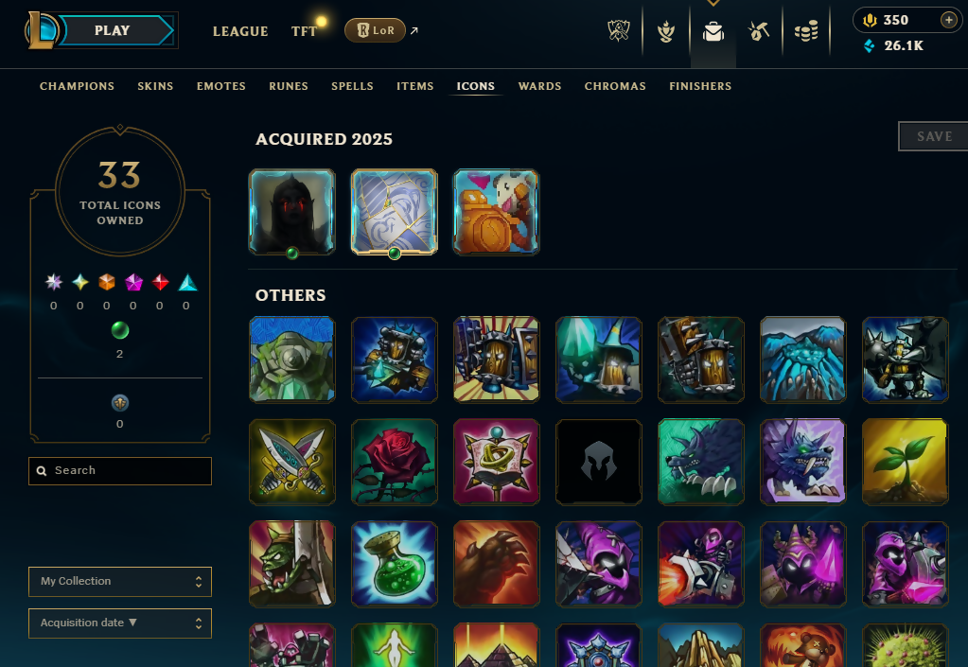This screenshot has height=667, width=968.
Task: Open the Collection backpack icon
Action: tap(713, 31)
